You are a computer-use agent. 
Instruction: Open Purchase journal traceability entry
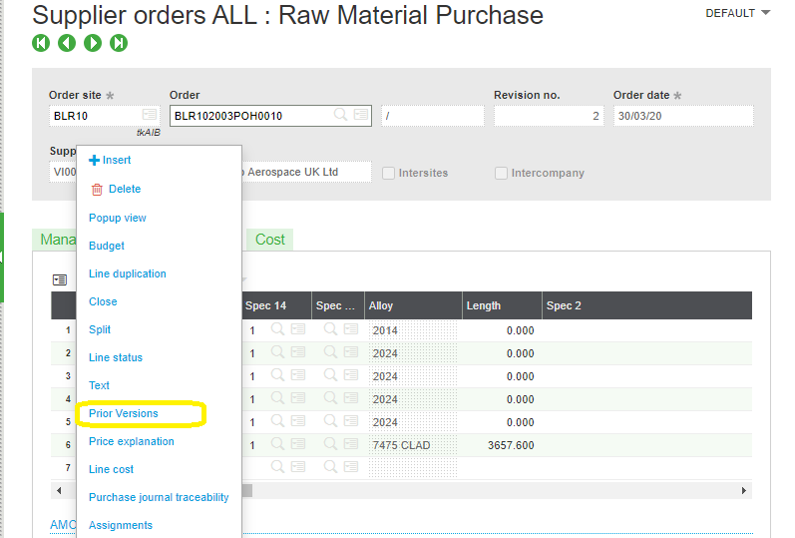pos(158,497)
